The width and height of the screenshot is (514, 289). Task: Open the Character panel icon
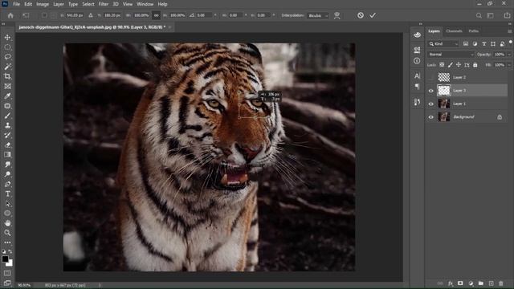[417, 75]
